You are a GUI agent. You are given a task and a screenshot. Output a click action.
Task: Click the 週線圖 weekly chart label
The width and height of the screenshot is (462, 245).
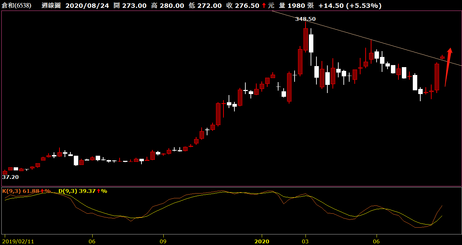(x=54, y=6)
